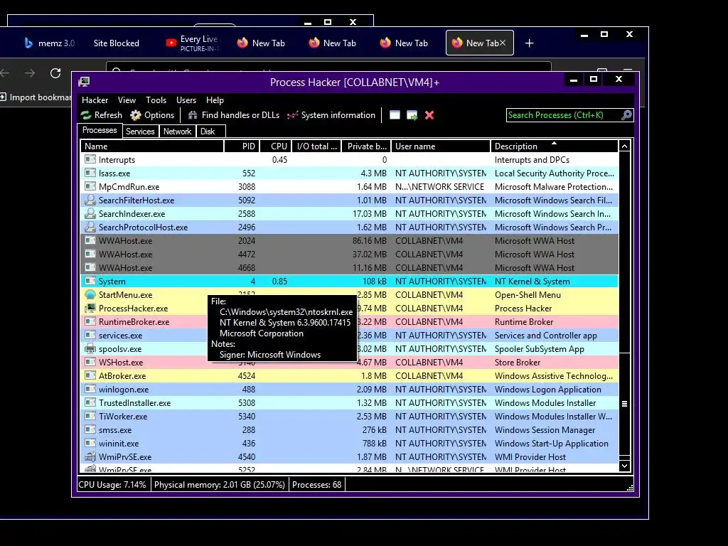The image size is (728, 546).
Task: Select WWAHost.exe with PID 4472
Action: (350, 254)
